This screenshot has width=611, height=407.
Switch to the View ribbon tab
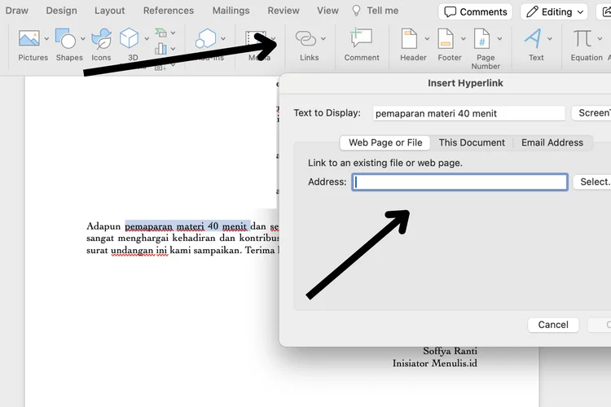(x=327, y=11)
